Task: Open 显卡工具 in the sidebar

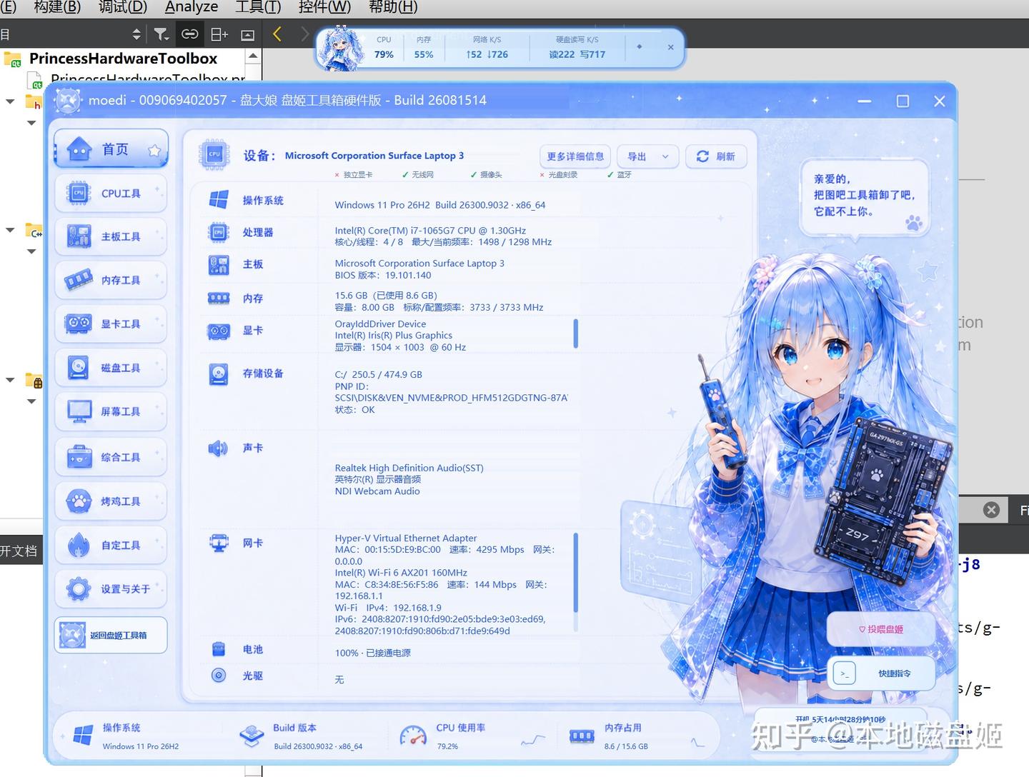Action: tap(111, 324)
